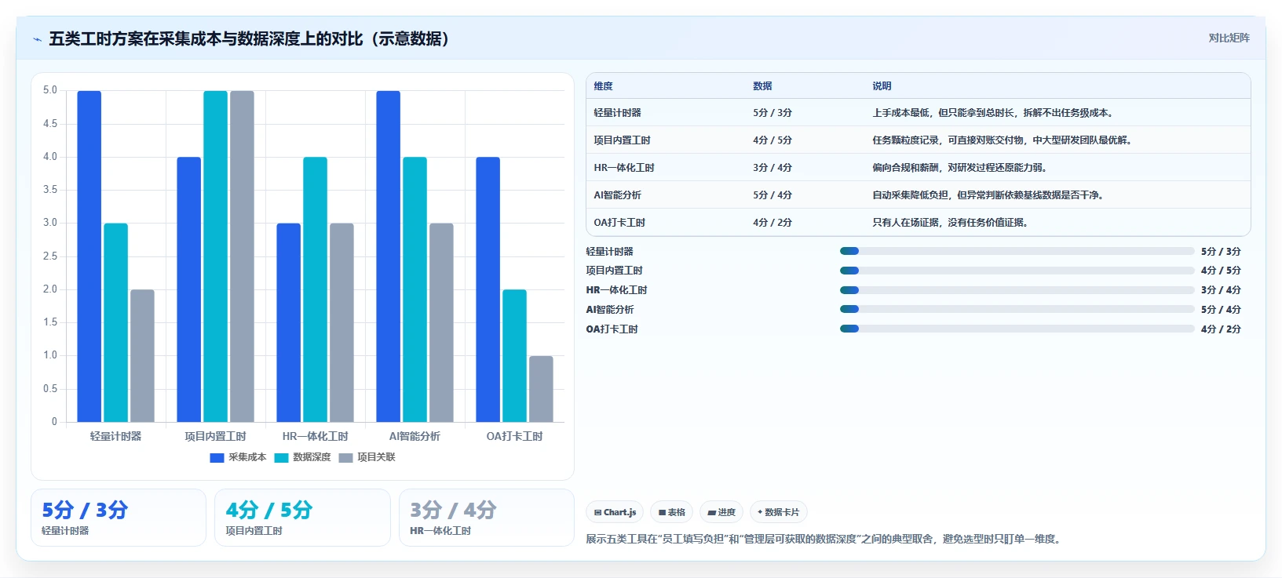Viewport: 1282px width, 578px height.
Task: Click the 项目内置工时 table row name
Action: (622, 140)
